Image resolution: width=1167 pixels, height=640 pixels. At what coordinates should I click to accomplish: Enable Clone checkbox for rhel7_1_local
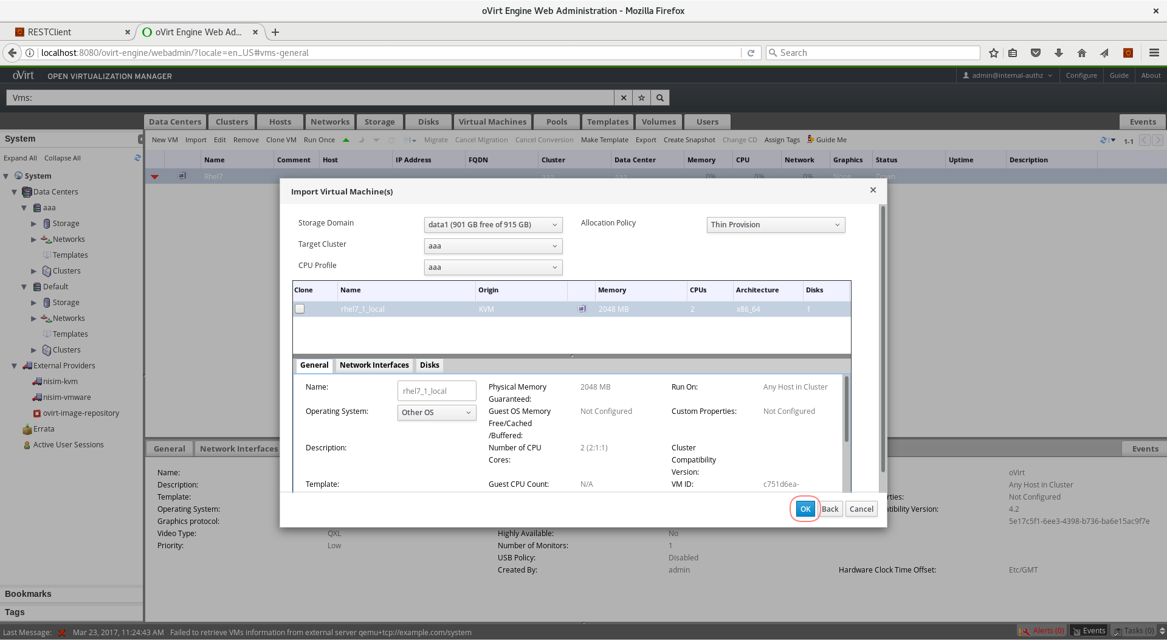300,309
